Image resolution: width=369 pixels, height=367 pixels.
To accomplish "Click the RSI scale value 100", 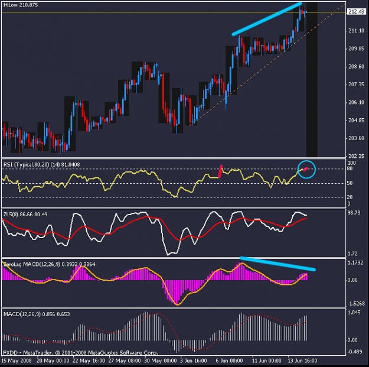I will [352, 163].
